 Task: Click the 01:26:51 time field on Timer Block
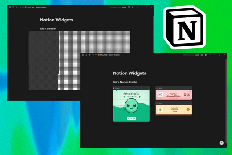(131, 119)
